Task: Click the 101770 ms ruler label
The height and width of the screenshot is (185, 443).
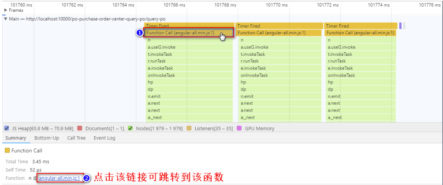Action: pos(276,5)
